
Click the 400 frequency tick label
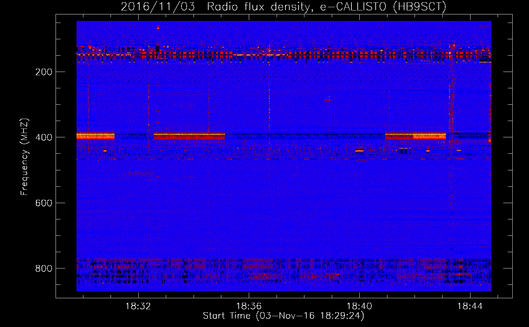(44, 138)
